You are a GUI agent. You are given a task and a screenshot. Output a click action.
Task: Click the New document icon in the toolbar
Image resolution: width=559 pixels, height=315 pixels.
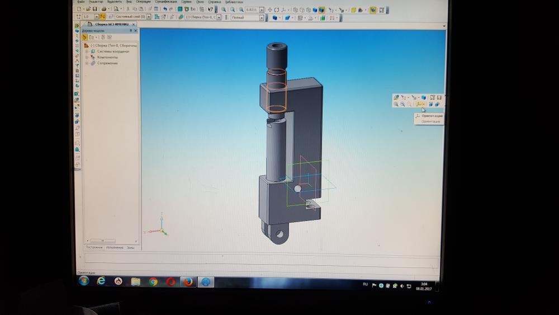pyautogui.click(x=80, y=9)
